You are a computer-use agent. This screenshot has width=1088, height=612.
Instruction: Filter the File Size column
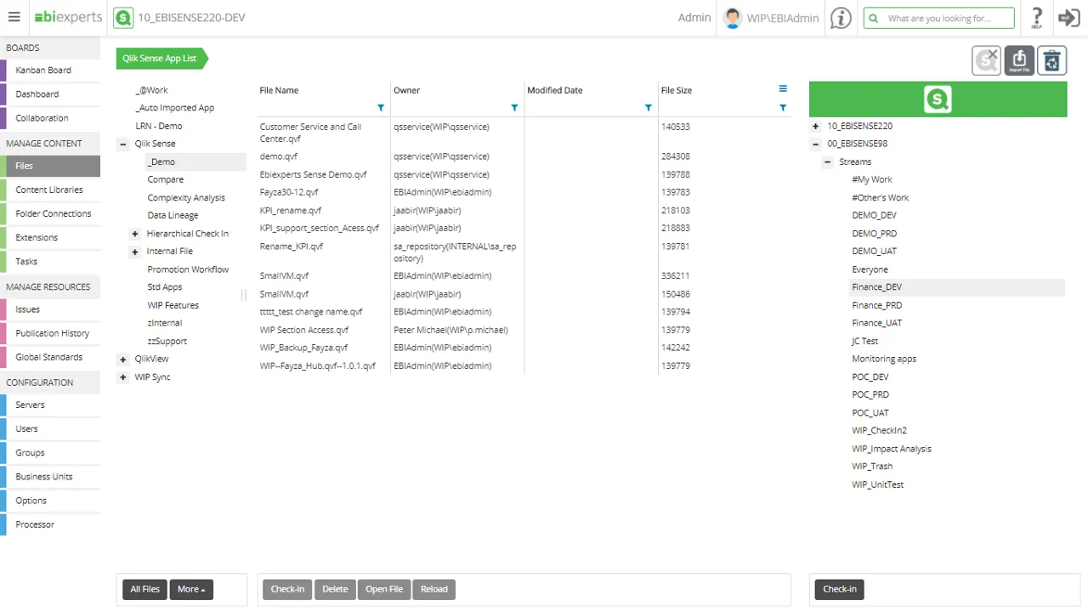tap(783, 108)
